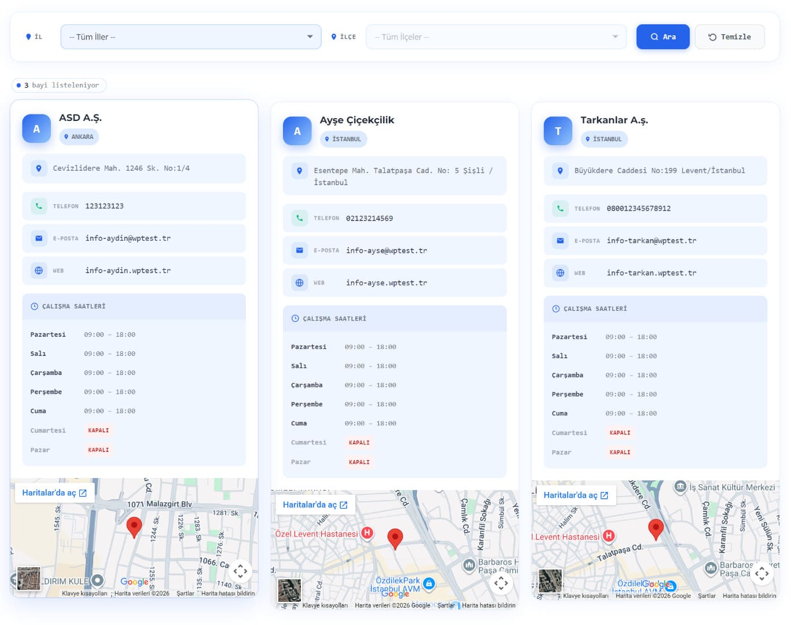The image size is (791, 625).
Task: Expand the Tüm İlçeler district dropdown
Action: [495, 37]
